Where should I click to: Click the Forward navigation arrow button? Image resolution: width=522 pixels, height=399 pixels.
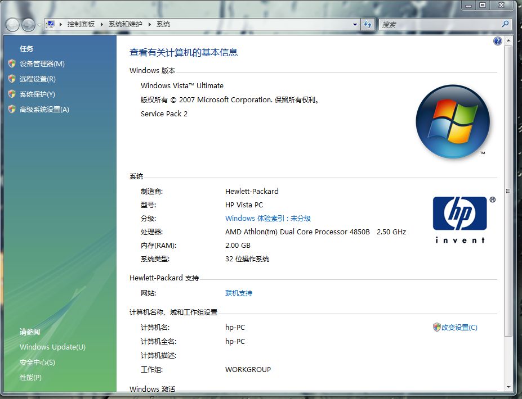[x=28, y=25]
